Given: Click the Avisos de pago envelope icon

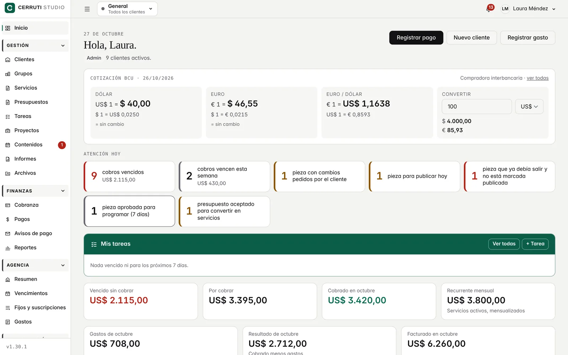Looking at the screenshot, I should pyautogui.click(x=8, y=234).
